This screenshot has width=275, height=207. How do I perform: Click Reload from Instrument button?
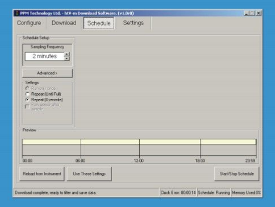42,173
